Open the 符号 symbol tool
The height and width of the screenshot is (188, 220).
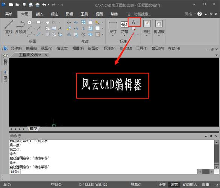pyautogui.click(x=124, y=27)
